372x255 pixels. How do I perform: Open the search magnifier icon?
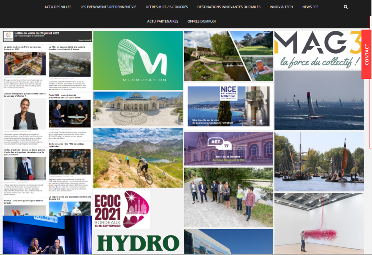tap(346, 7)
